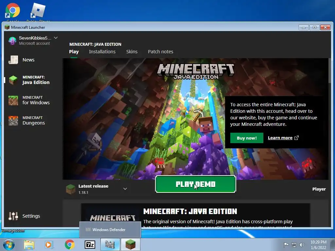Click the Show desktop button

[333, 244]
